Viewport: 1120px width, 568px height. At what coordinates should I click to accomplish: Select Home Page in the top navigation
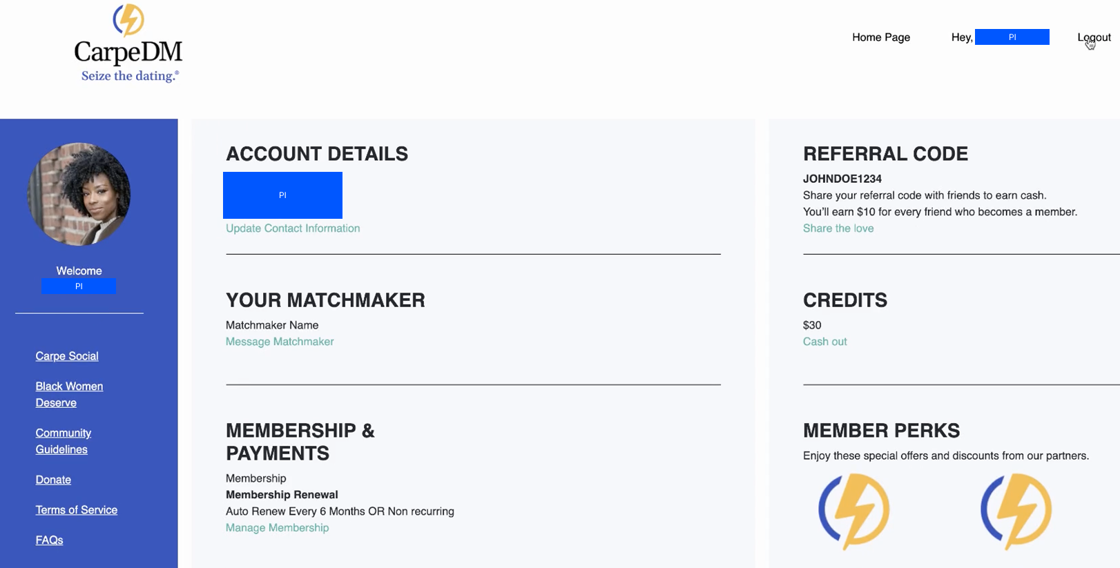tap(881, 37)
